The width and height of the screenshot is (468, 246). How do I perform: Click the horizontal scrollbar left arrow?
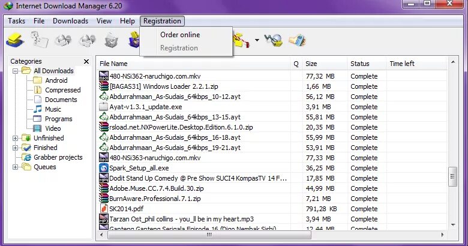101,235
